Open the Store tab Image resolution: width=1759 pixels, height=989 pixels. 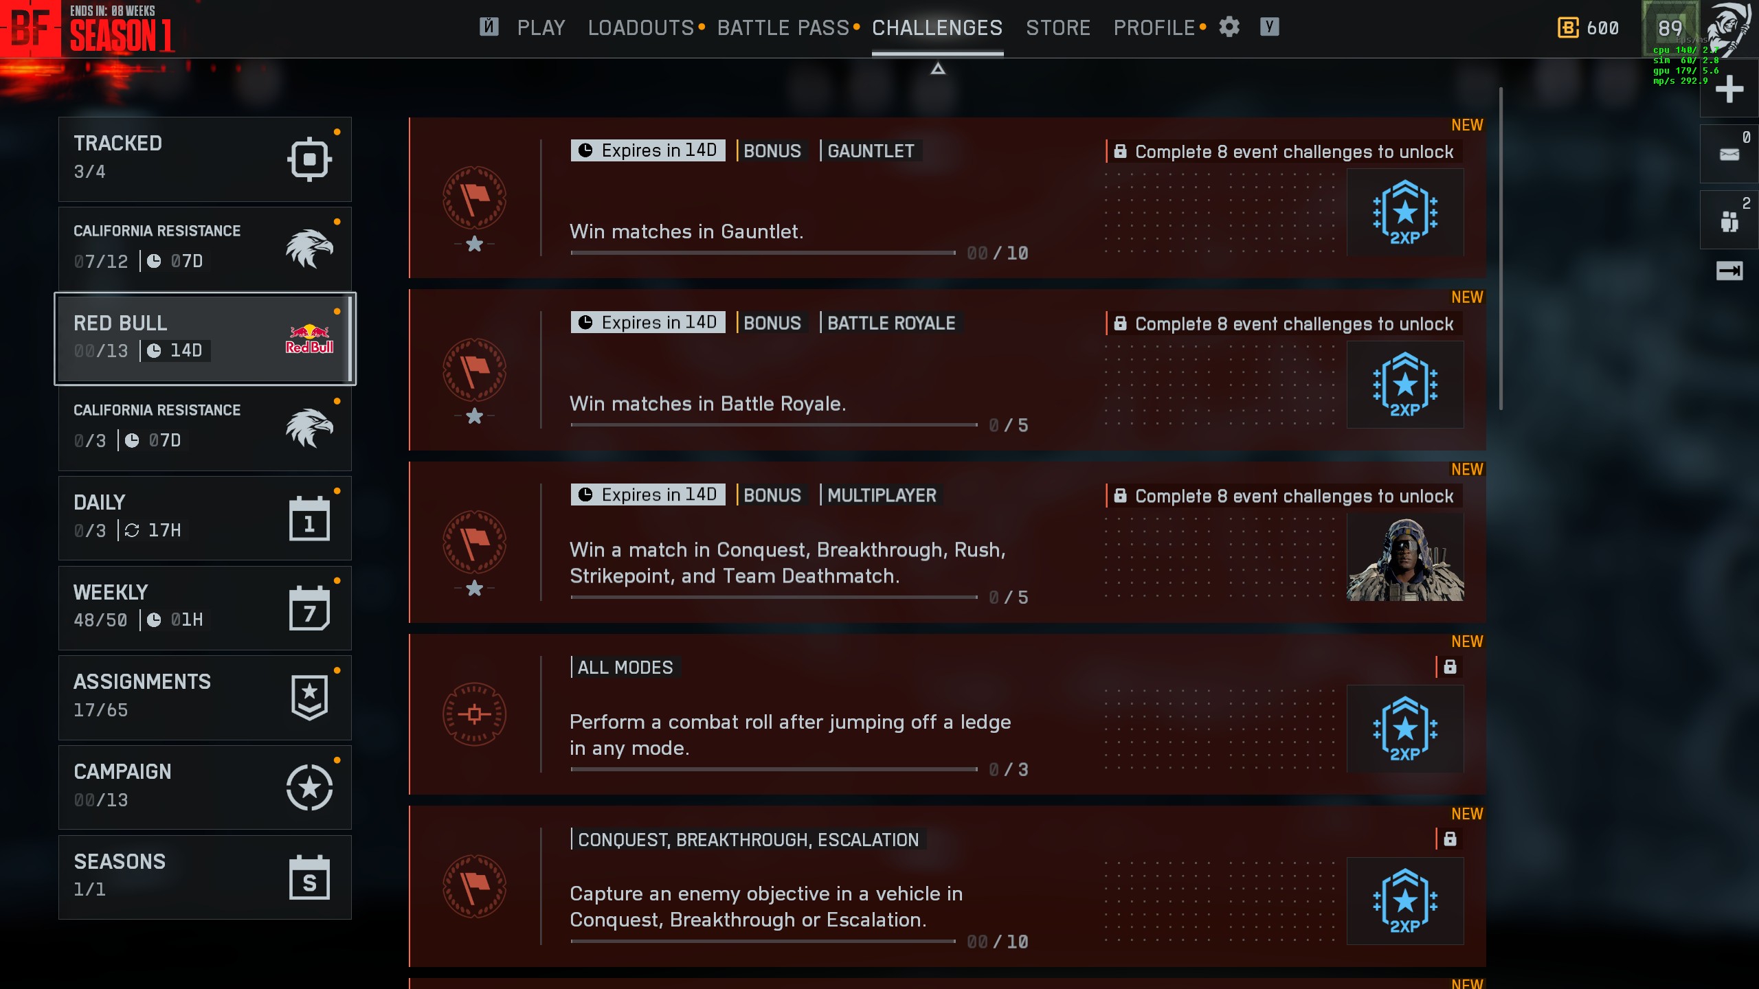click(1058, 28)
